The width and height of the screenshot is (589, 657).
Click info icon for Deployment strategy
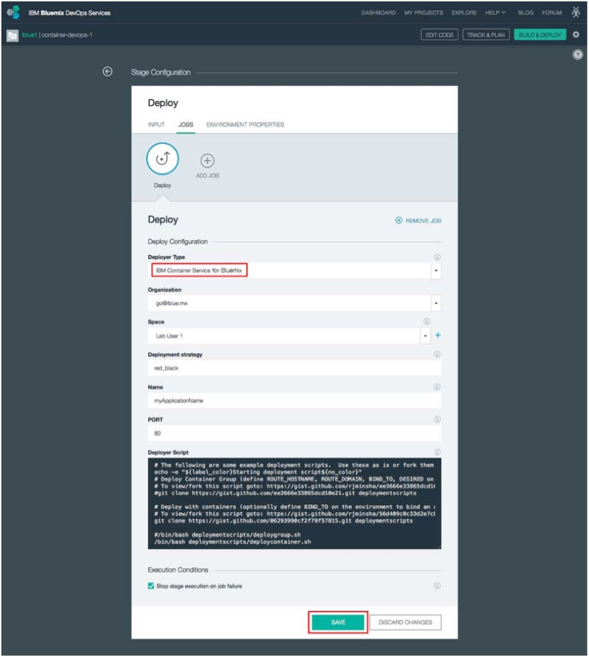(x=437, y=354)
